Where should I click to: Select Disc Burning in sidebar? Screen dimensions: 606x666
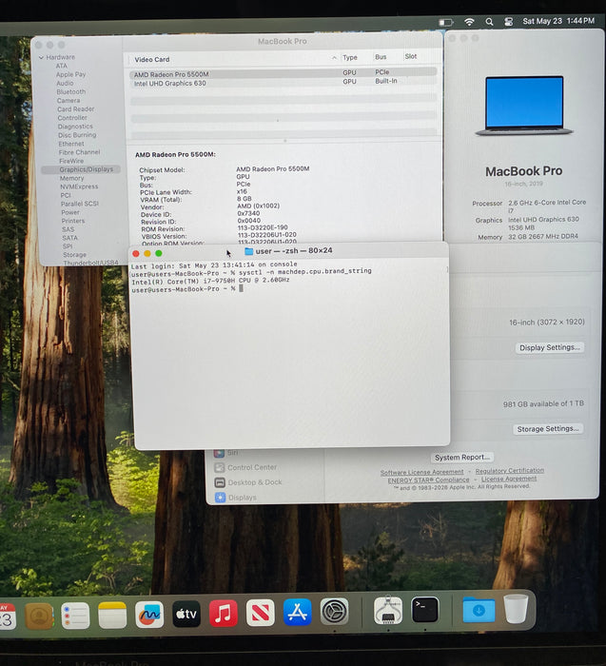pos(77,135)
